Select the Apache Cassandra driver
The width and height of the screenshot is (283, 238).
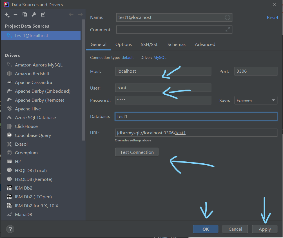[x=34, y=82]
